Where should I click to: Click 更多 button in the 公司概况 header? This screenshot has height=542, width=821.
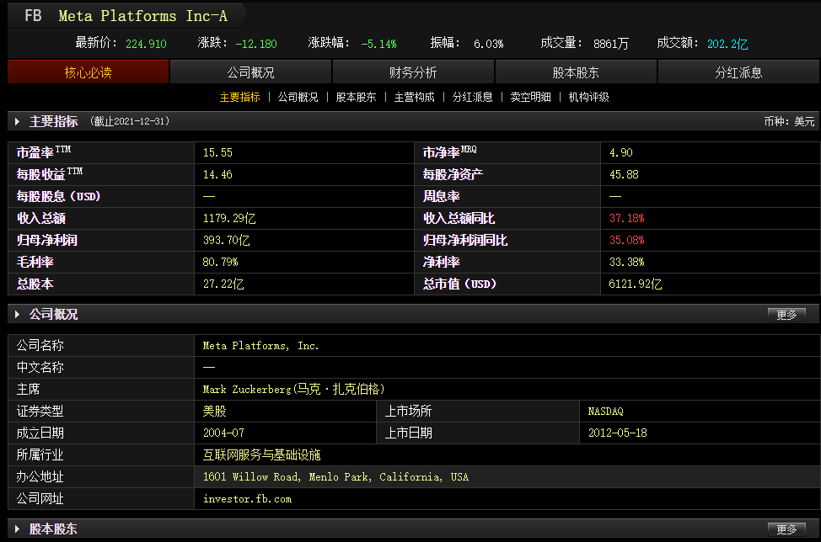[786, 315]
